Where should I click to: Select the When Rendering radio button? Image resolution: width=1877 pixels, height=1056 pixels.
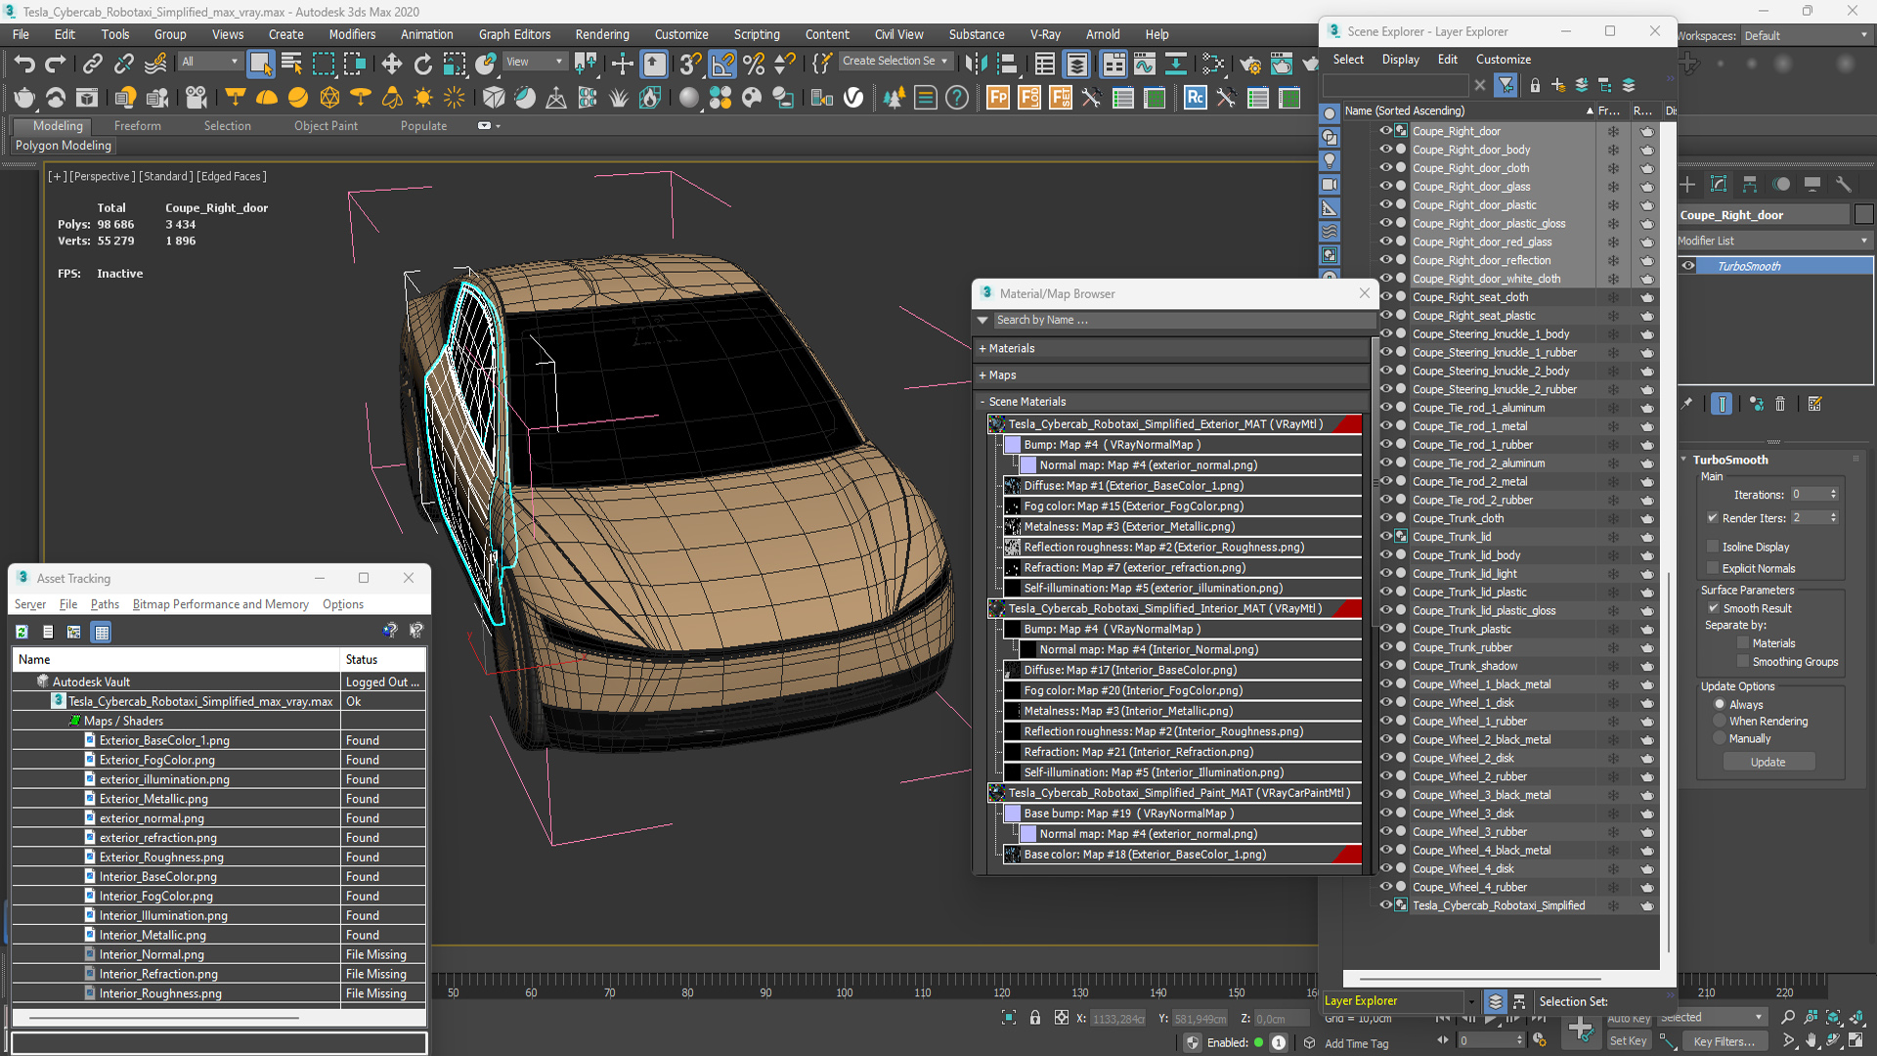[x=1720, y=722]
